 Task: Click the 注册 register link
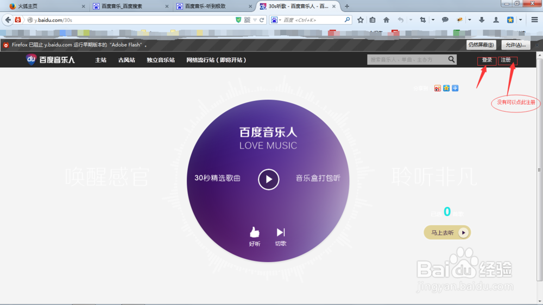[506, 60]
